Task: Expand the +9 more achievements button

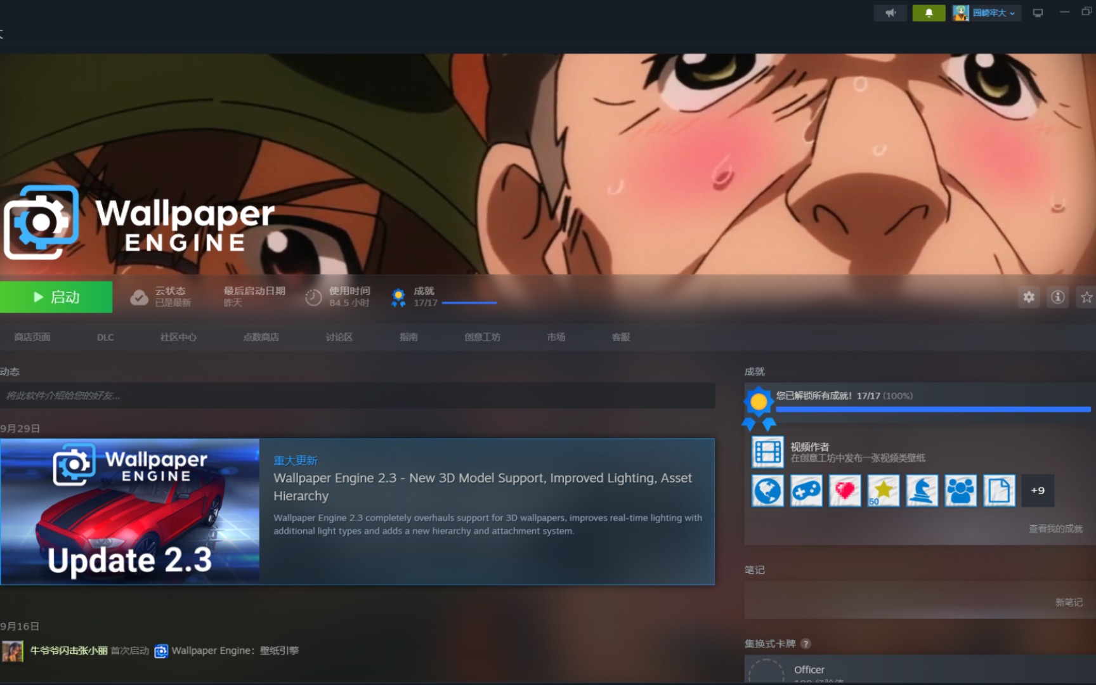Action: click(1038, 490)
